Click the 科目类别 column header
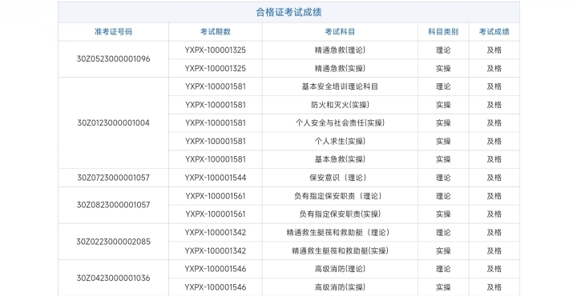The image size is (577, 296). 443,32
